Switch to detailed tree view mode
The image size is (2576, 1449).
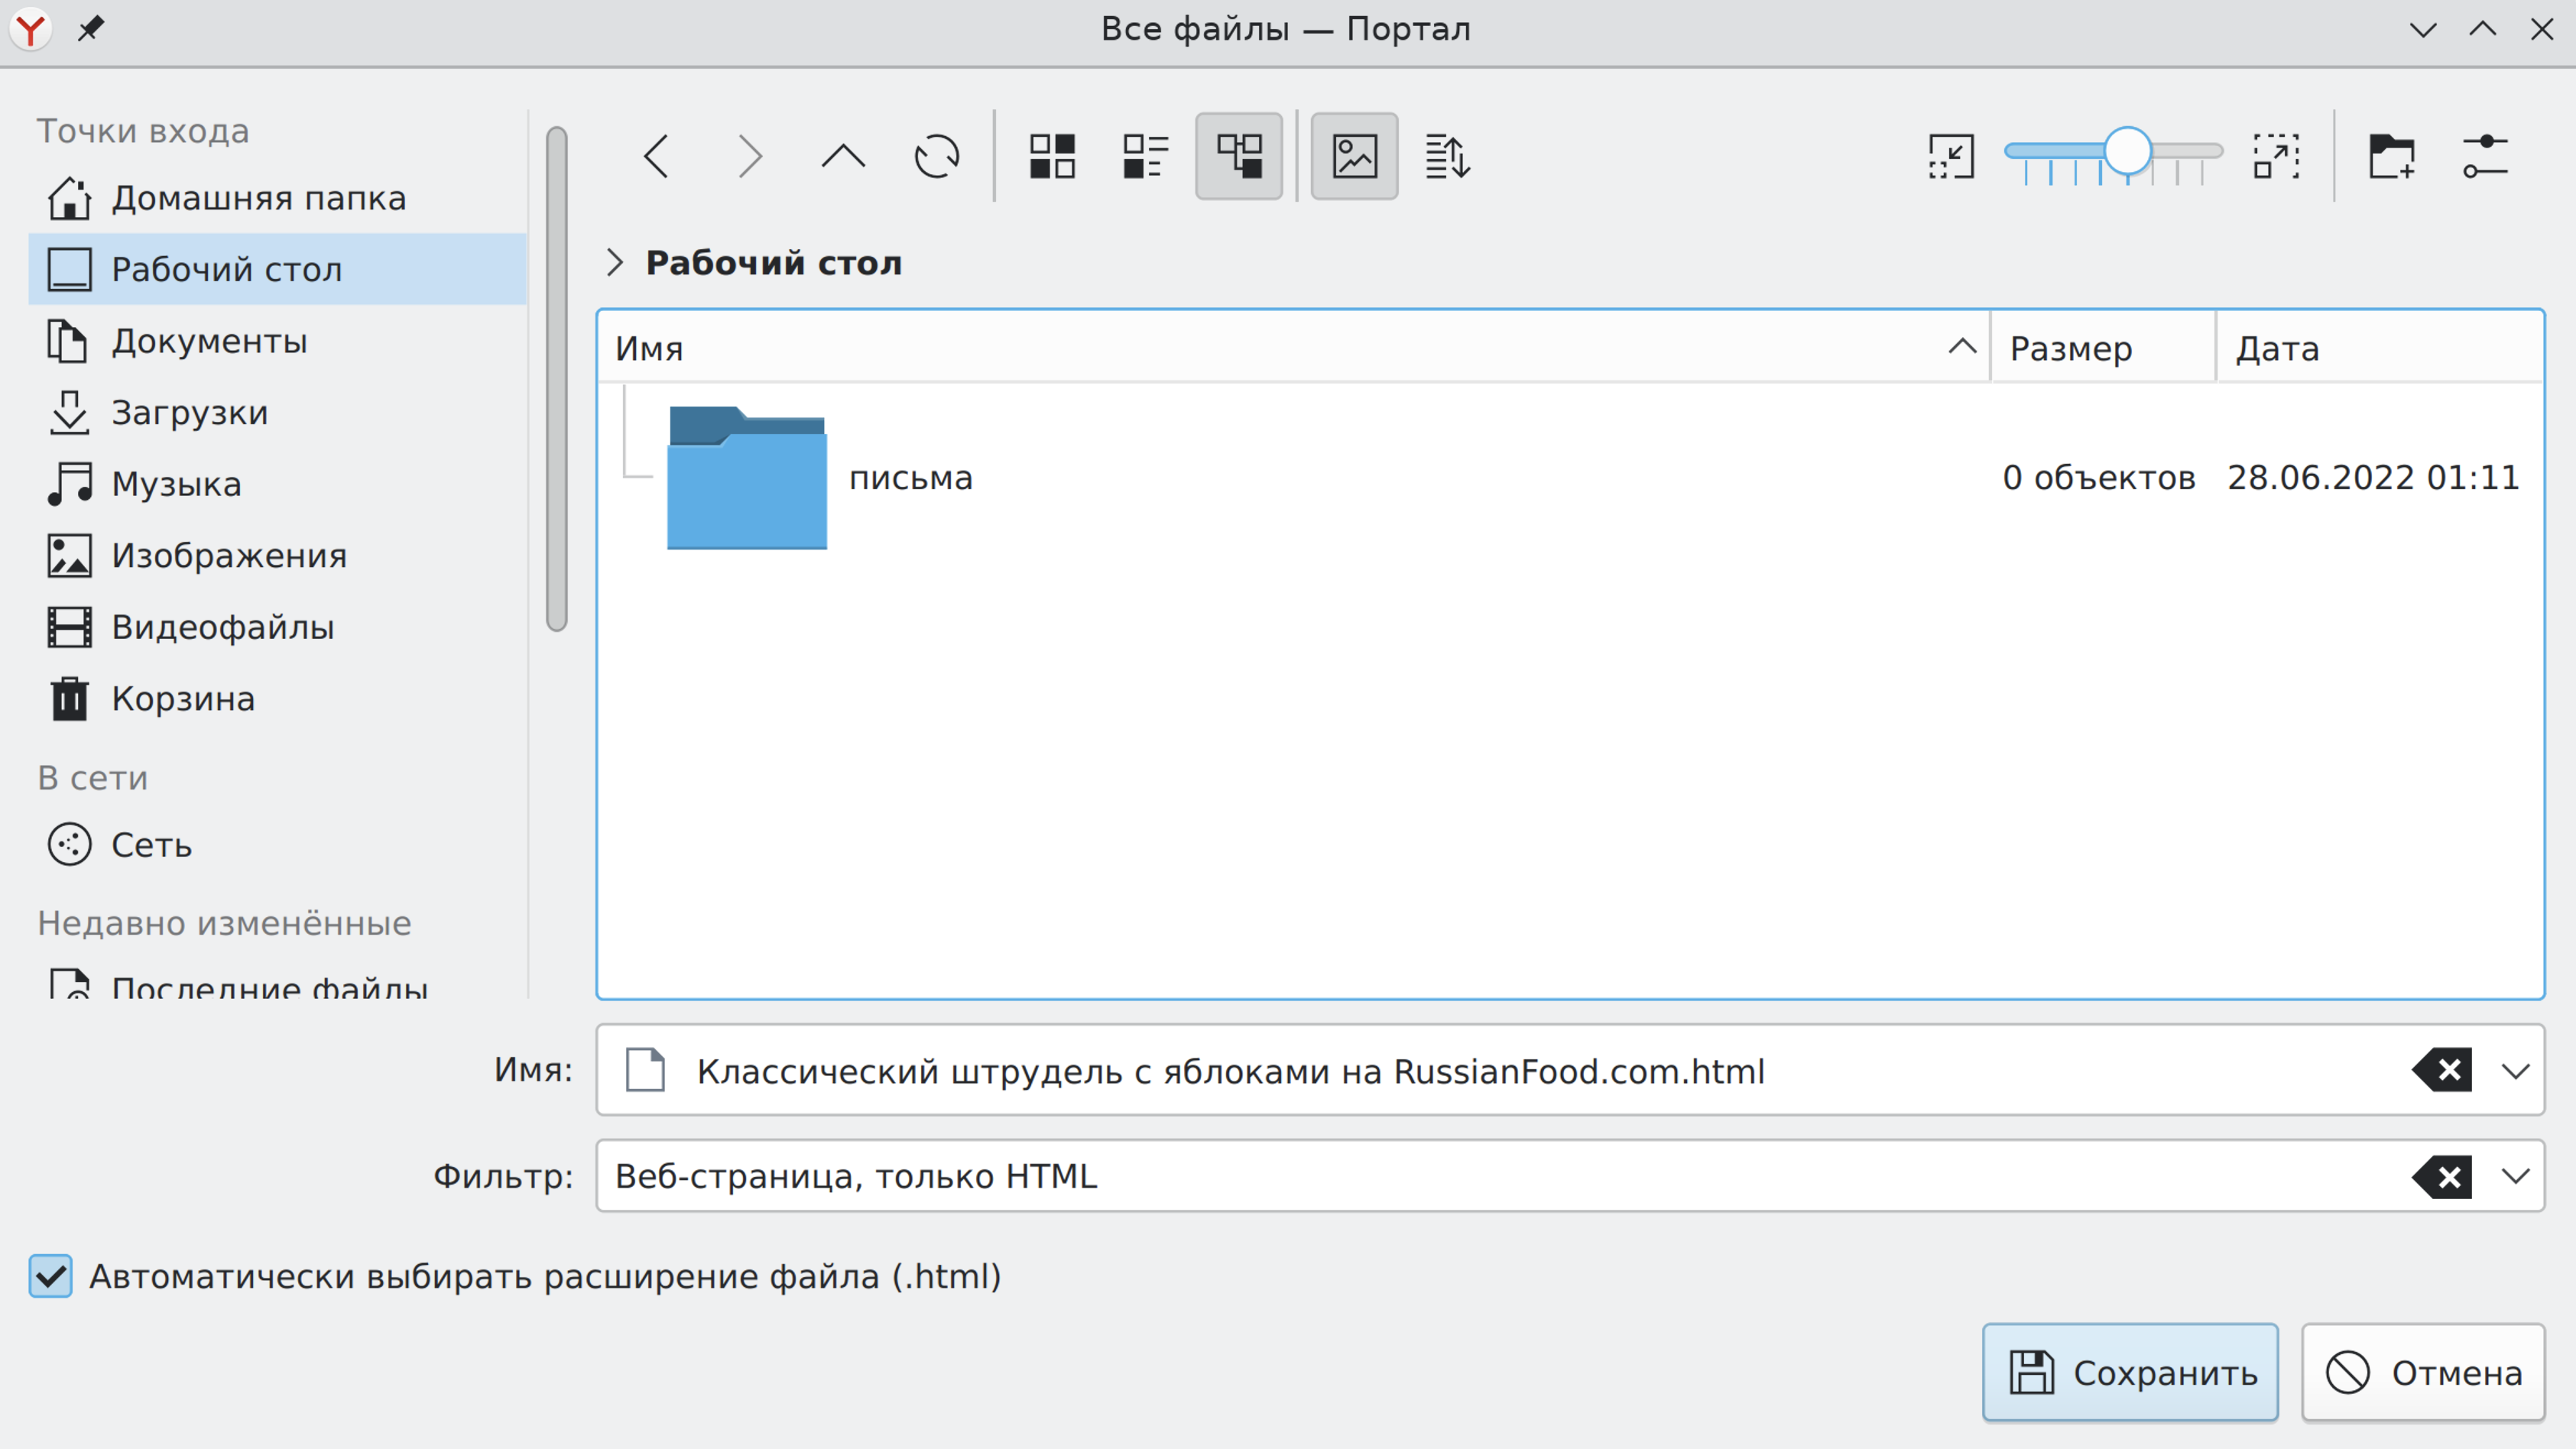(x=1239, y=157)
